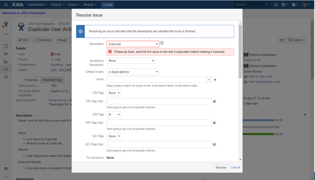Switch to the Planning/Flags tab
This screenshot has height=180, width=315.
52,80
